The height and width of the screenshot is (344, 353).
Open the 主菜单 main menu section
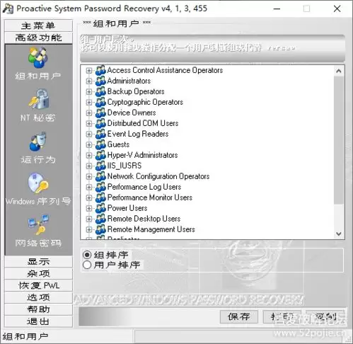pyautogui.click(x=38, y=25)
